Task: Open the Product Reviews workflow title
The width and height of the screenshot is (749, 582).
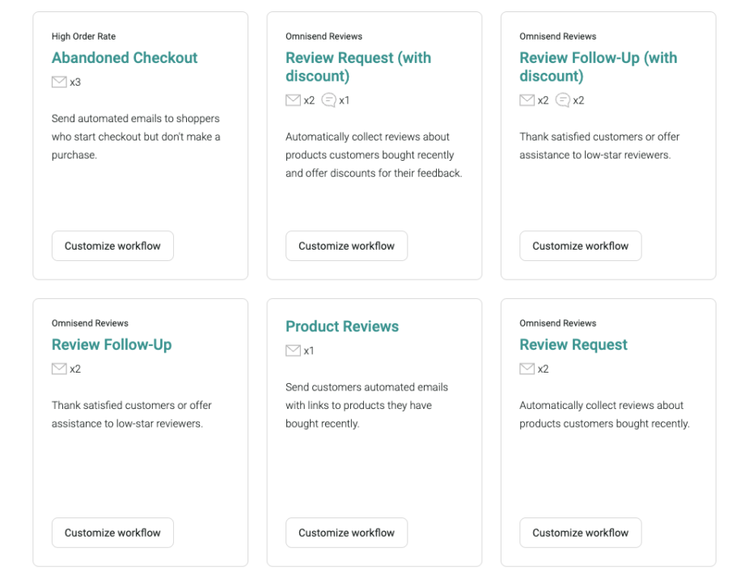Action: pos(342,327)
